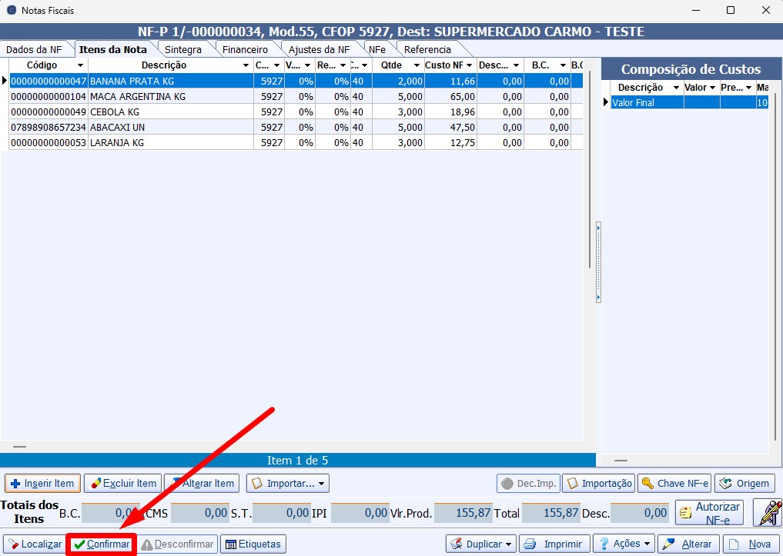Select the MACA ARGENTINA KG row

point(139,97)
